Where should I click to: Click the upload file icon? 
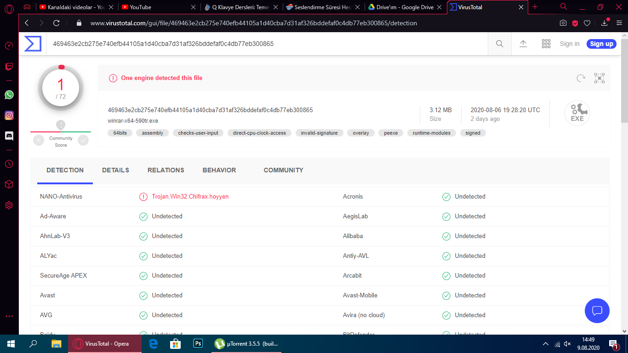[523, 44]
